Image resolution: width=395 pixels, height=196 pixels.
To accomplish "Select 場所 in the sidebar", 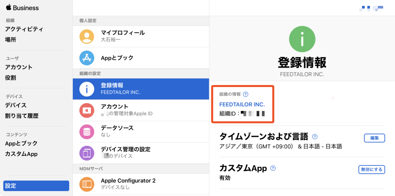I will pyautogui.click(x=11, y=40).
